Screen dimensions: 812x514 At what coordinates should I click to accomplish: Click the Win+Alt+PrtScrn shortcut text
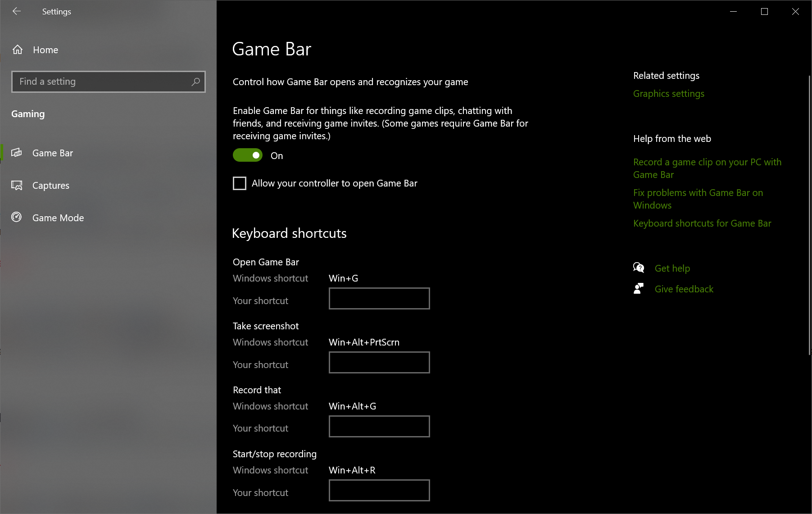point(364,342)
